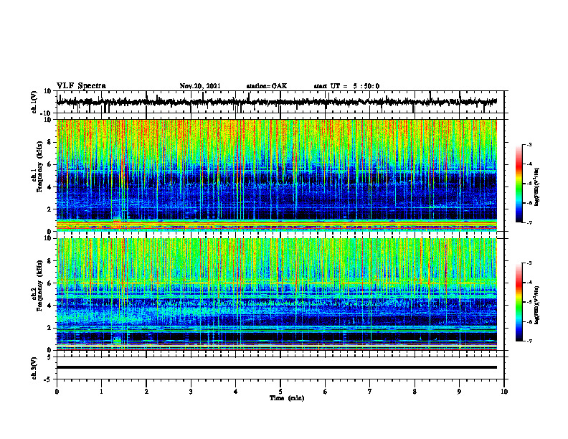Click the time axis tick label "3"
The height and width of the screenshot is (439, 568).
[x=191, y=392]
